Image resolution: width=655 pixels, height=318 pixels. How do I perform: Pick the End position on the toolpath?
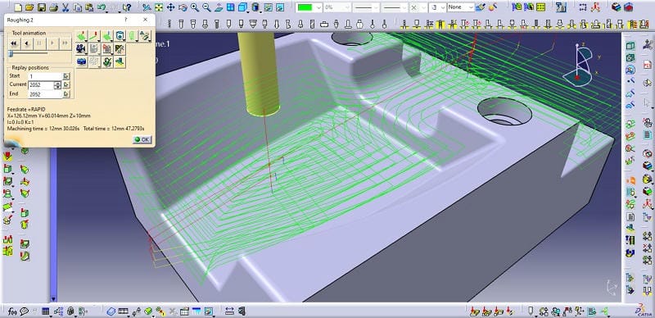click(x=66, y=94)
